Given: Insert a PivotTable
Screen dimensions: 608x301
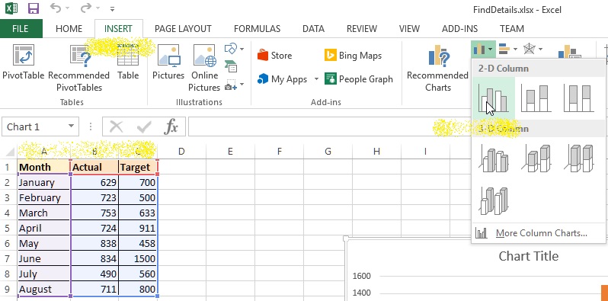Looking at the screenshot, I should click(x=24, y=62).
